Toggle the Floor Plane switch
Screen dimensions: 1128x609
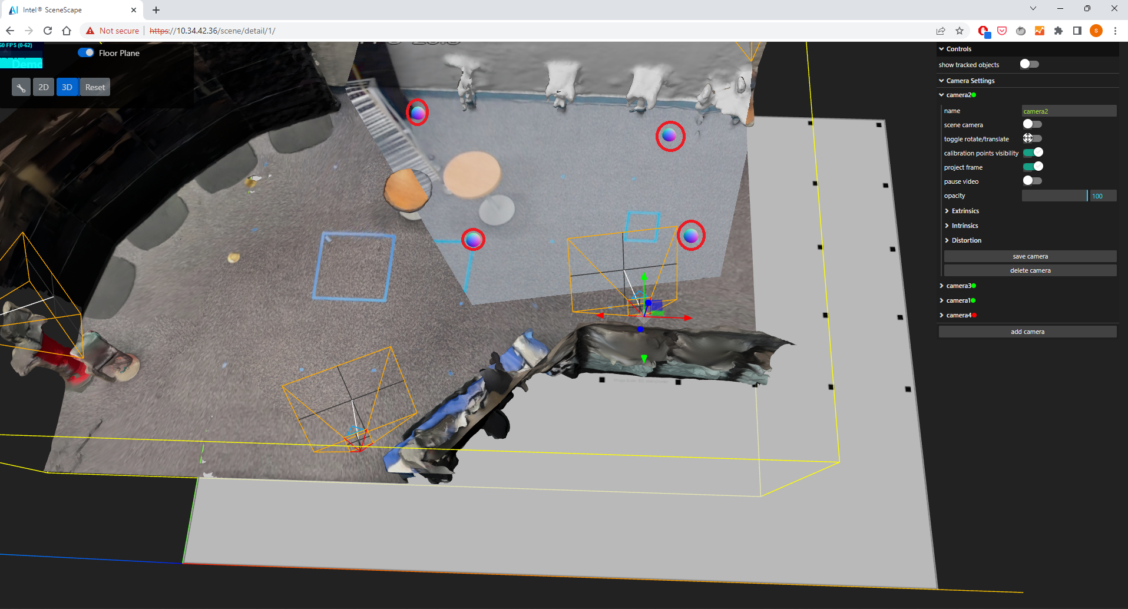coord(86,52)
